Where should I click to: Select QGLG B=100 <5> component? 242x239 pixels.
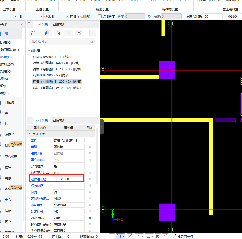(x=51, y=75)
